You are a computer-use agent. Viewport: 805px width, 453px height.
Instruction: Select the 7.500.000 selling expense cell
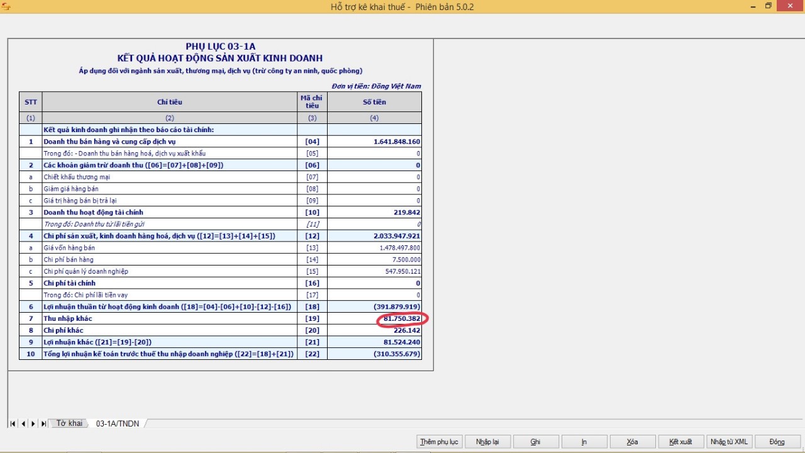374,260
